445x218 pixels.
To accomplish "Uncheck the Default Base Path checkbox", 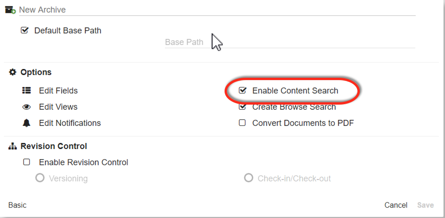I will click(x=25, y=31).
